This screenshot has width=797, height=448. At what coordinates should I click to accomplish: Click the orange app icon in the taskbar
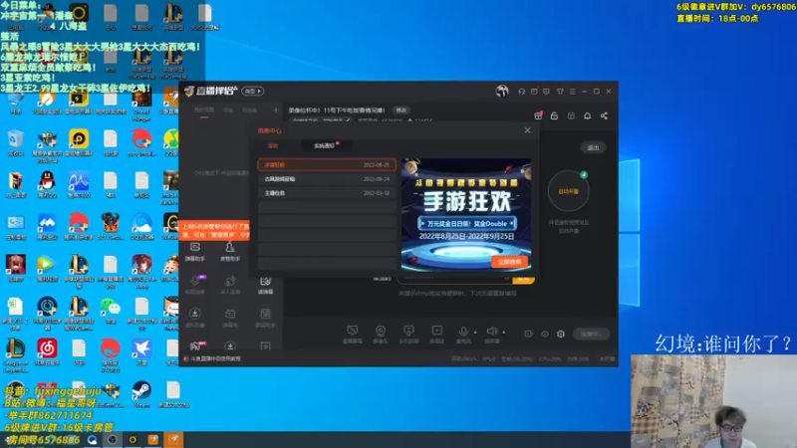point(173,439)
